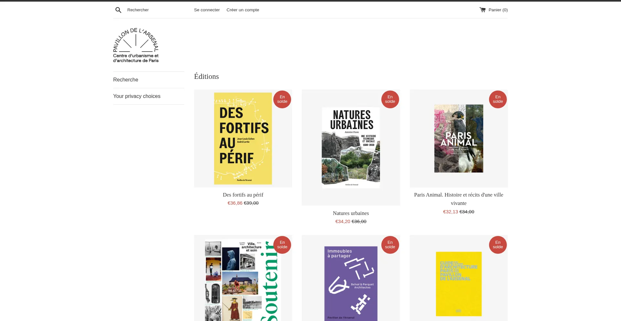
Task: Click the Paris Animal cover image
Action: (458, 138)
